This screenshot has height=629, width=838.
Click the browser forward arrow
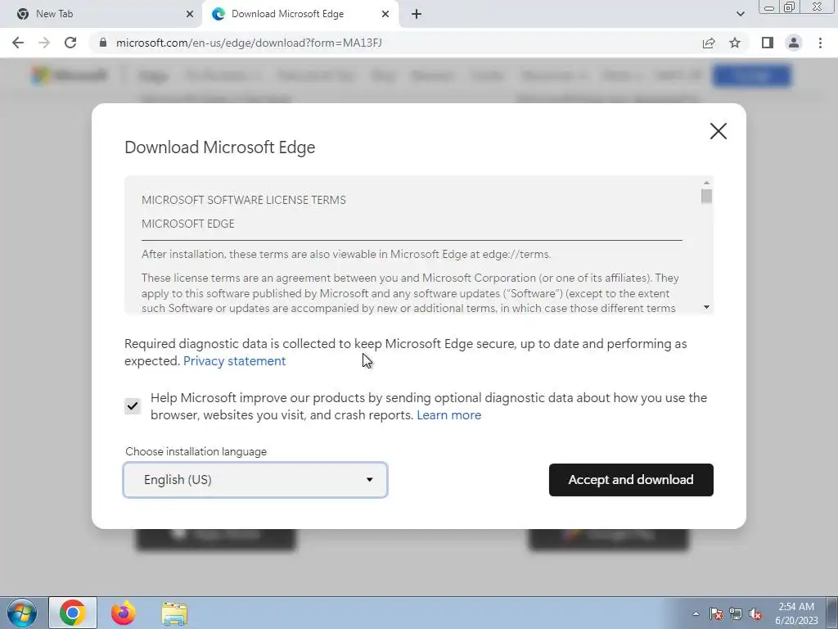tap(44, 43)
